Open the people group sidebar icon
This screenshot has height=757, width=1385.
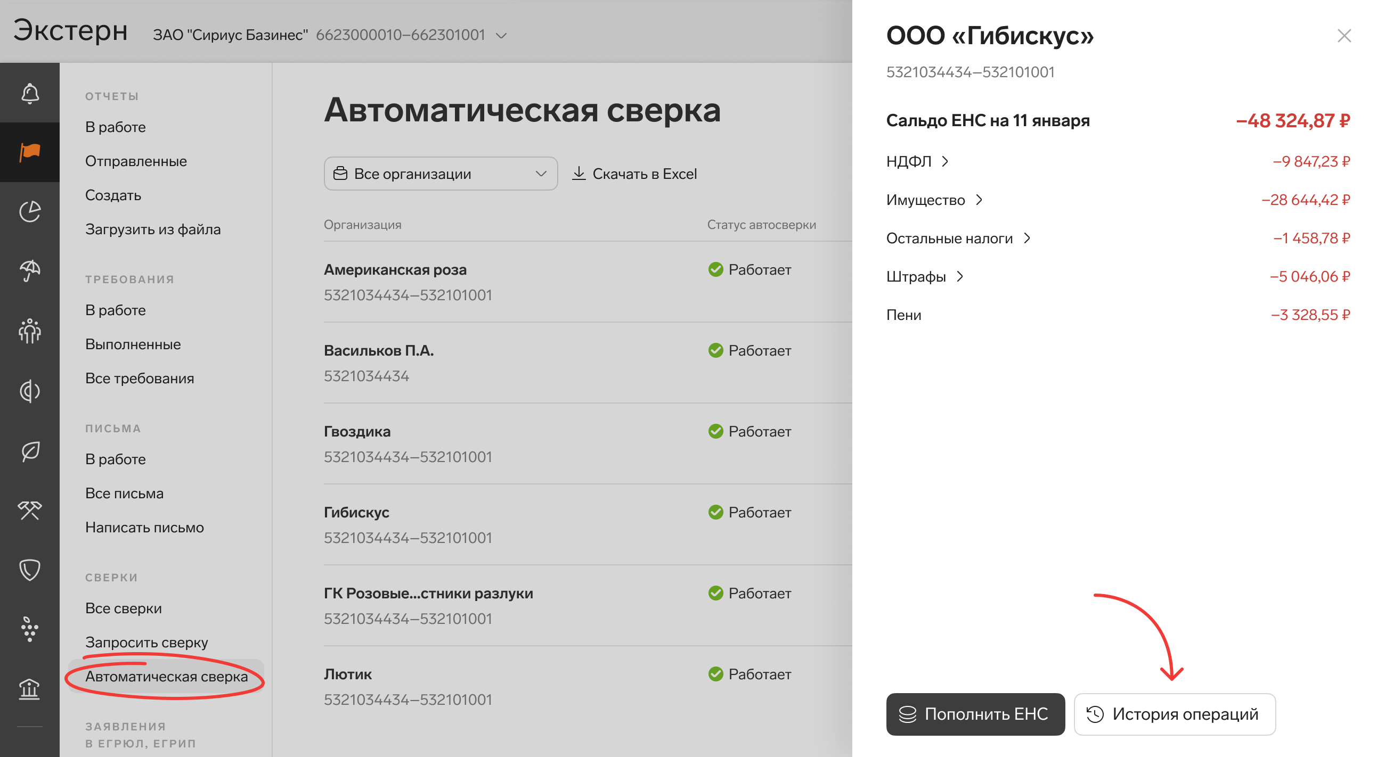(30, 331)
